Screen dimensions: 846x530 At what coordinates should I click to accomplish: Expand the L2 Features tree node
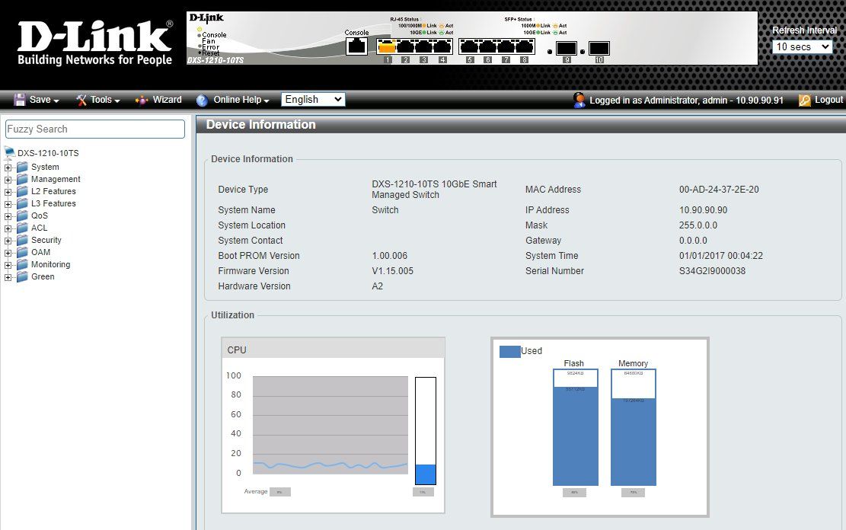[x=8, y=192]
